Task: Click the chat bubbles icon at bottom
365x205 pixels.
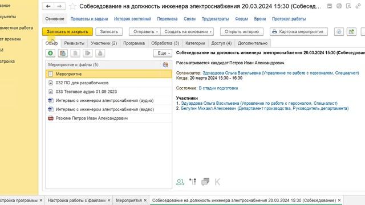Action: coord(205,182)
